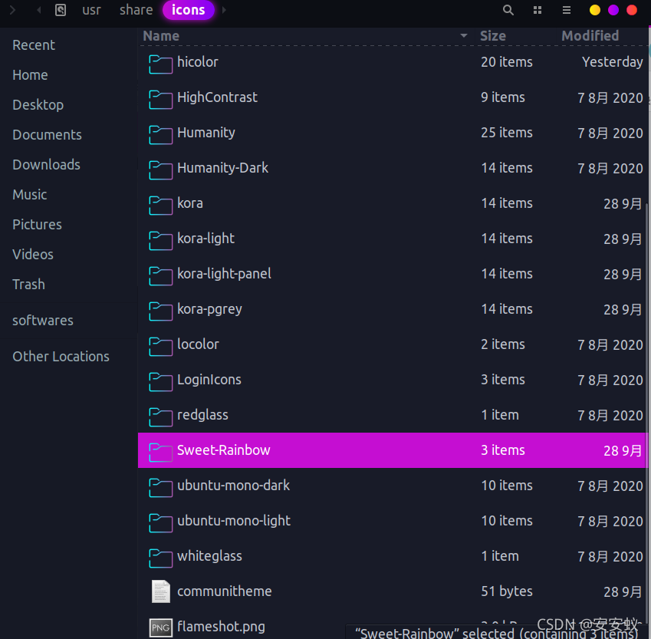This screenshot has height=639, width=651.
Task: Open Music in sidebar
Action: (29, 194)
